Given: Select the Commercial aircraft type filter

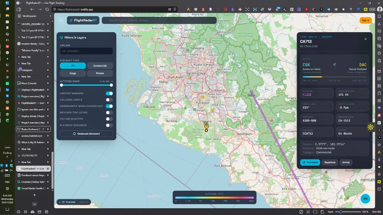Looking at the screenshot, I should [100, 66].
